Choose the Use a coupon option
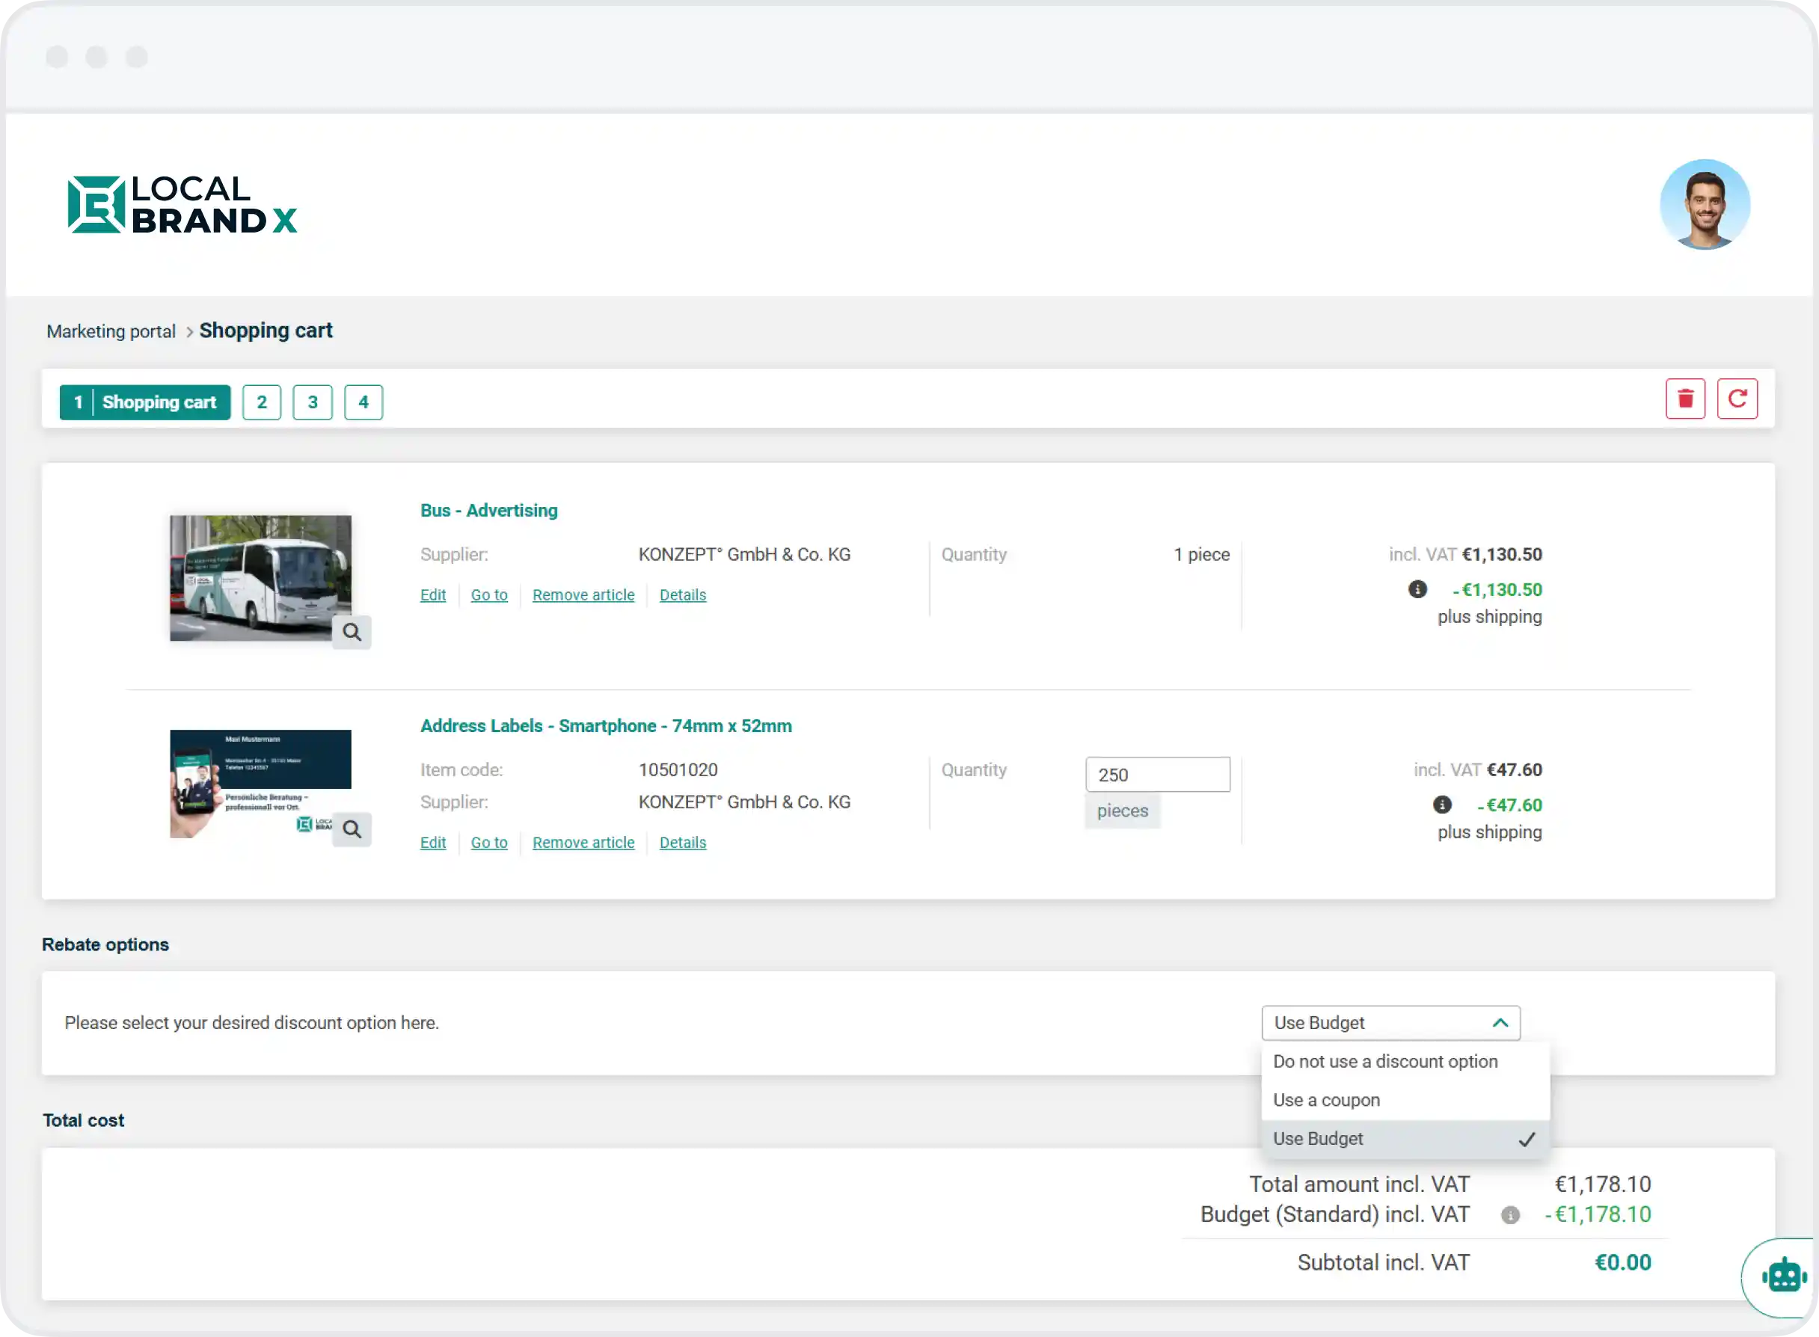1819x1337 pixels. [1326, 1100]
